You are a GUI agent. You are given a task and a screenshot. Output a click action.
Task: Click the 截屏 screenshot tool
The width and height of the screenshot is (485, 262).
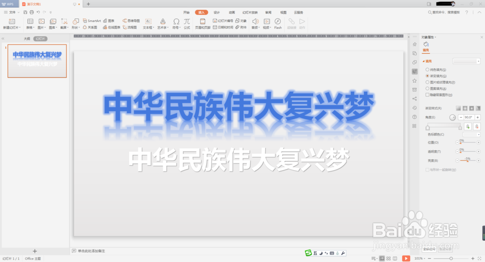tap(64, 21)
